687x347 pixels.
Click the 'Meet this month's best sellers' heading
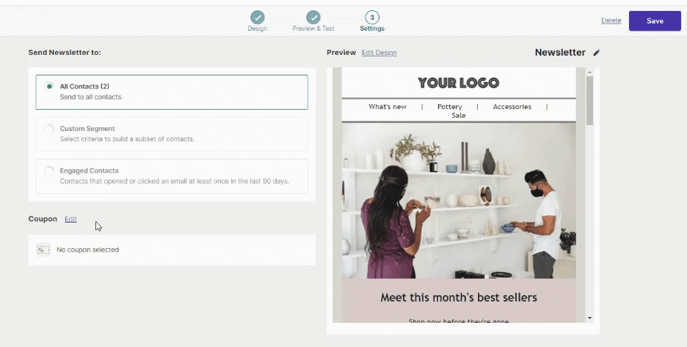pyautogui.click(x=458, y=298)
